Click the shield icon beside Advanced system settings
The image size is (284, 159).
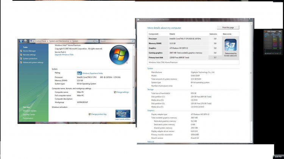(21, 63)
